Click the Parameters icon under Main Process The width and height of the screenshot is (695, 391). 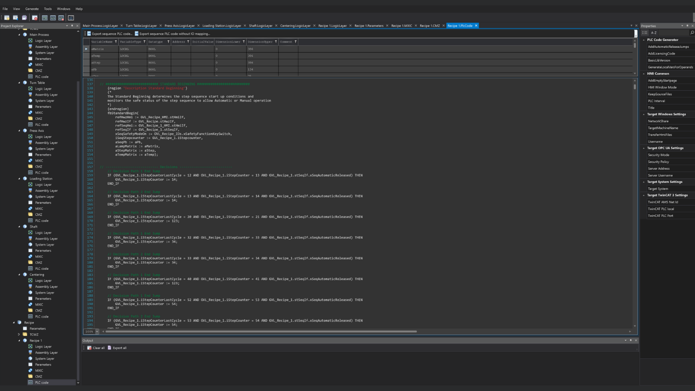(30, 58)
